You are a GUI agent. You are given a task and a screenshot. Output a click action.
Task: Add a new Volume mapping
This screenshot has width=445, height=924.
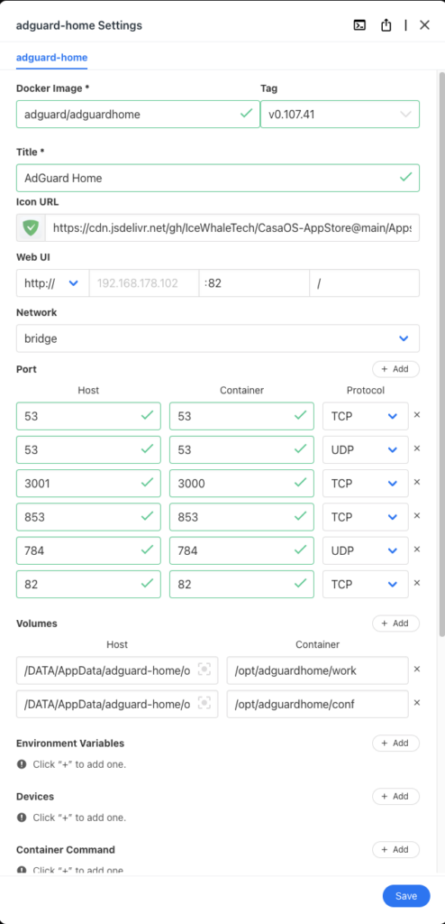(x=395, y=624)
